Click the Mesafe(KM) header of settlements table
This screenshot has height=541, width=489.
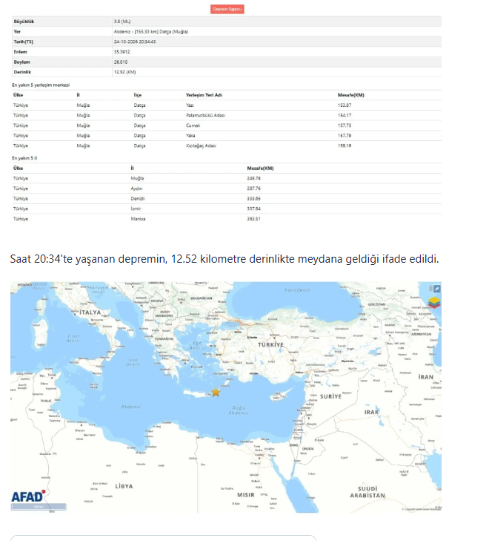tap(350, 95)
